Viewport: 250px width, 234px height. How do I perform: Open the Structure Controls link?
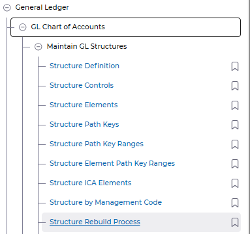coord(82,85)
